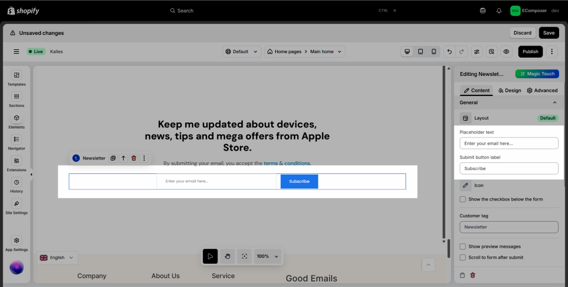Switch to the Advanced tab
This screenshot has height=287, width=568.
pyautogui.click(x=542, y=90)
